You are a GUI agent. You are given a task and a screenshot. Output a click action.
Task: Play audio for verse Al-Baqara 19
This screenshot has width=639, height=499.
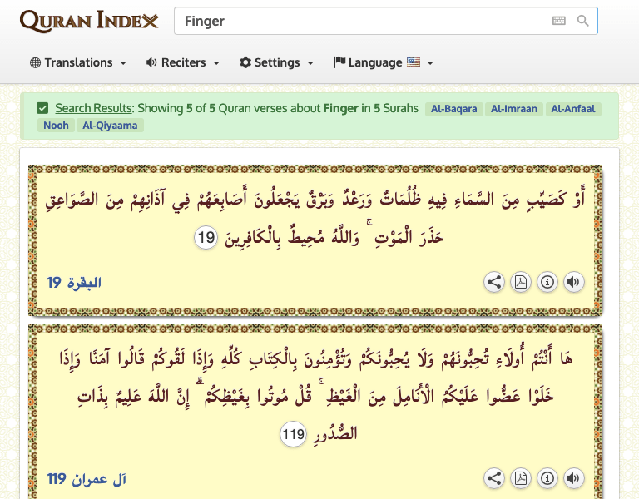[x=573, y=282]
